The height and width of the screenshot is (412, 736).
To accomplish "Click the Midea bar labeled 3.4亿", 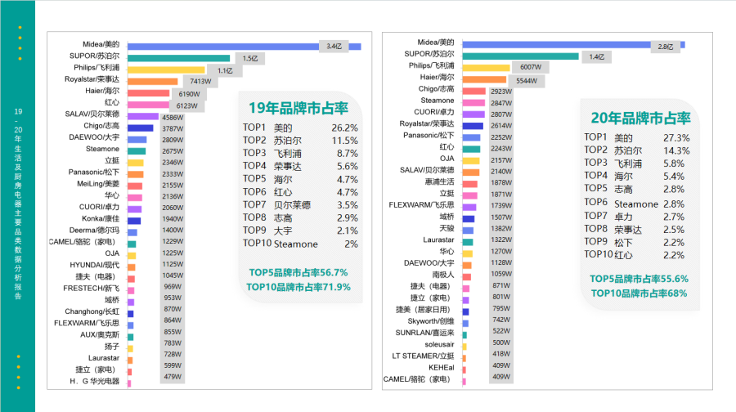I will pyautogui.click(x=244, y=46).
